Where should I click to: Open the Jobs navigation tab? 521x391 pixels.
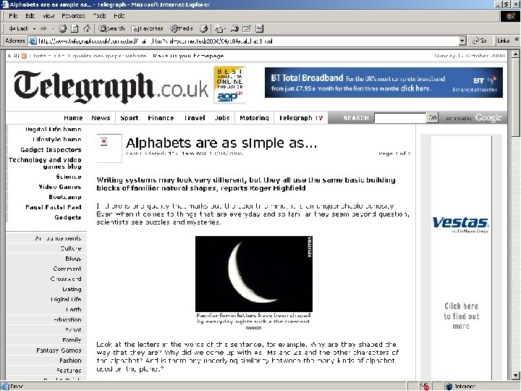click(222, 118)
